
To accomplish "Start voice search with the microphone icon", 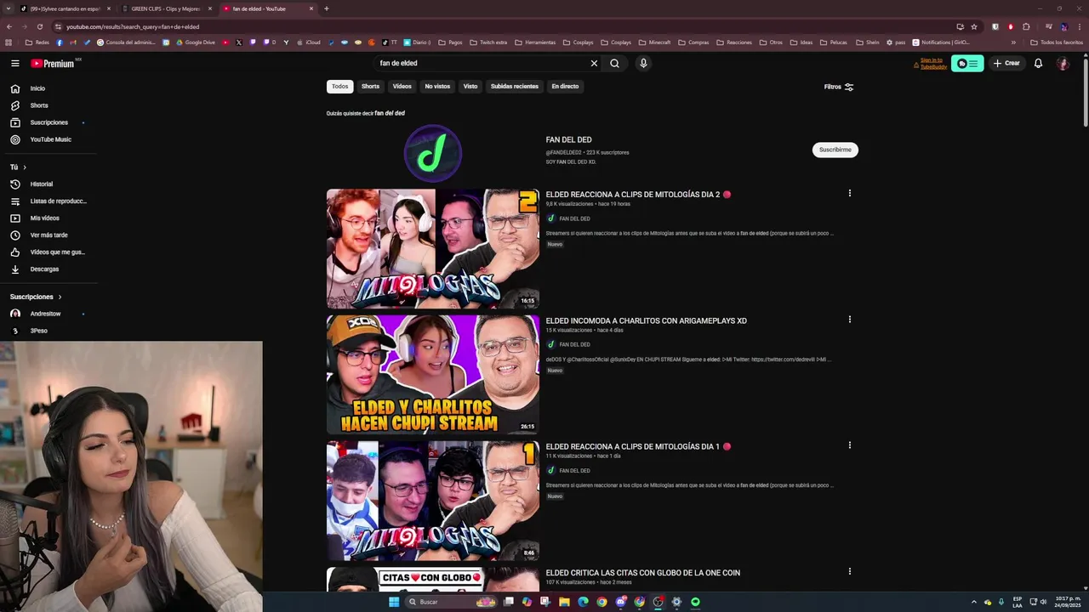I will coord(643,63).
